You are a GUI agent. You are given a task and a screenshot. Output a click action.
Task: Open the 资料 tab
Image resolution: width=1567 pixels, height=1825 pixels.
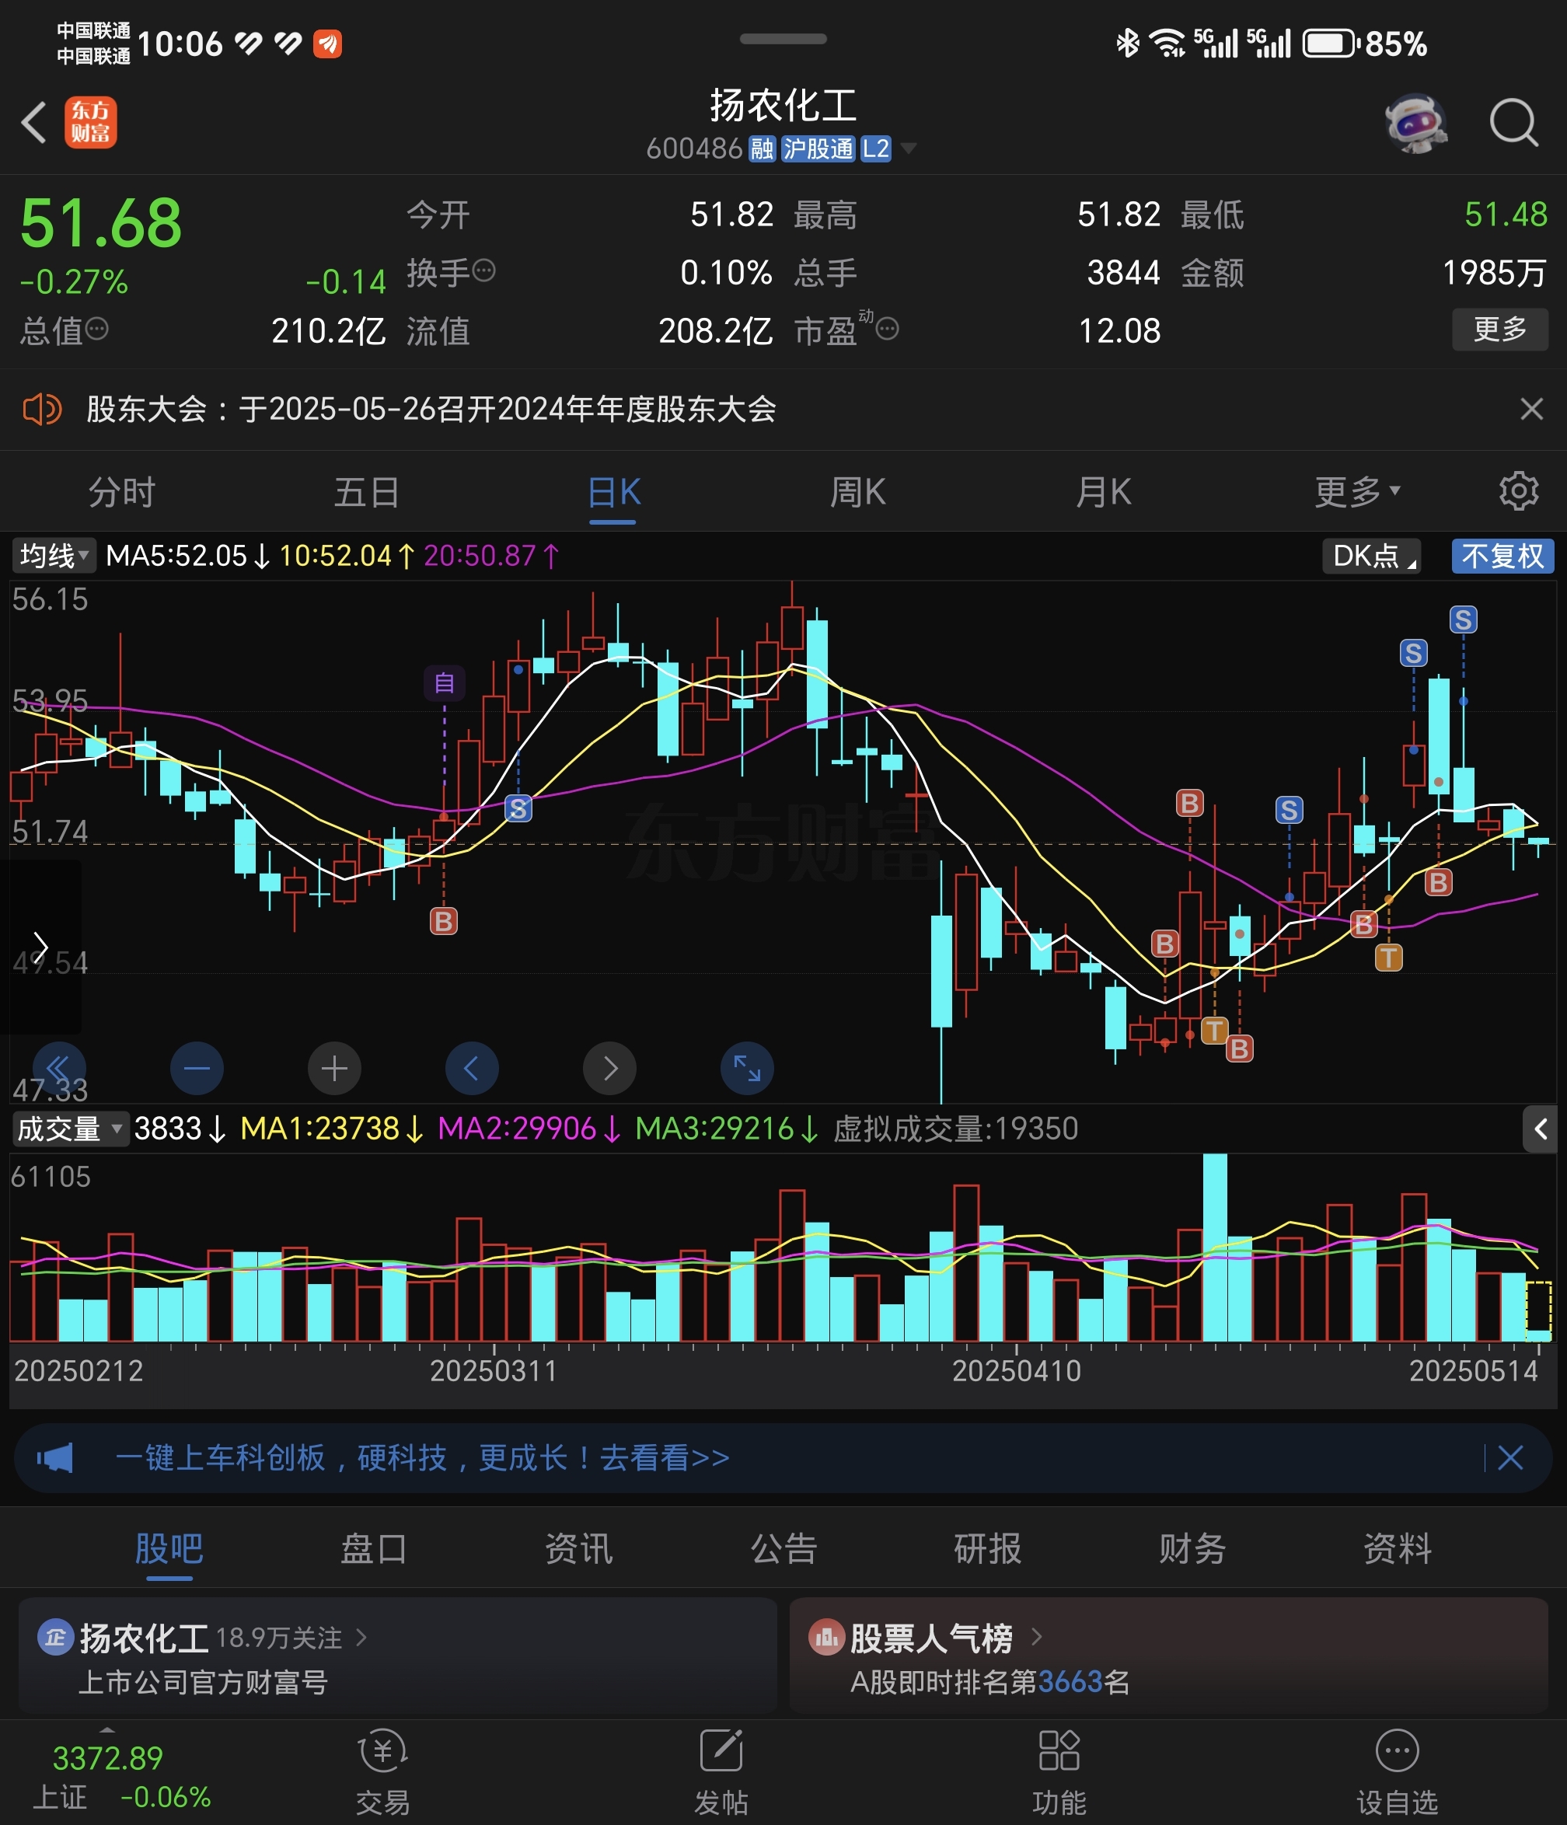click(1398, 1548)
